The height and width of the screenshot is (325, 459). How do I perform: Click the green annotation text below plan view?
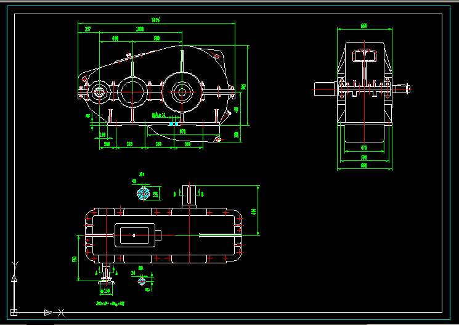(111, 303)
